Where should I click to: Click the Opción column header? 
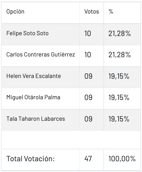15,12
